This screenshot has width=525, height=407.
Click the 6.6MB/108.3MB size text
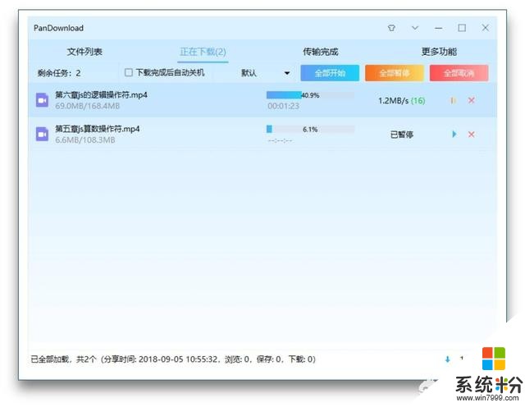pyautogui.click(x=85, y=140)
